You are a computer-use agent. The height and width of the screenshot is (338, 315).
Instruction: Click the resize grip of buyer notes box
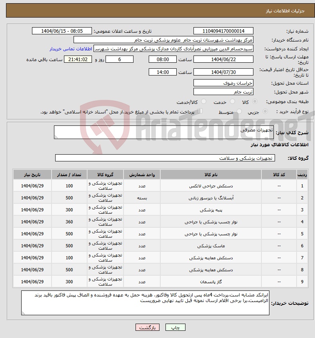(x=23, y=313)
